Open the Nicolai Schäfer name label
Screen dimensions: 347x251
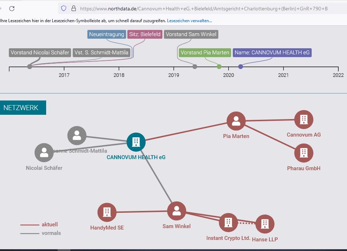44,168
